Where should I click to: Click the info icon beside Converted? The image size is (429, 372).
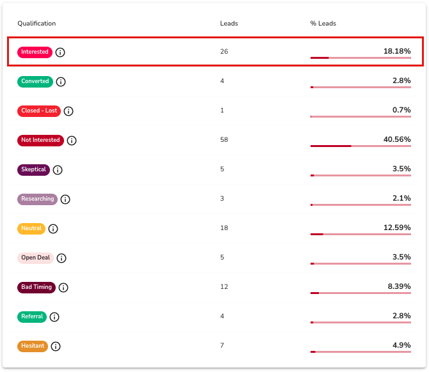click(61, 82)
